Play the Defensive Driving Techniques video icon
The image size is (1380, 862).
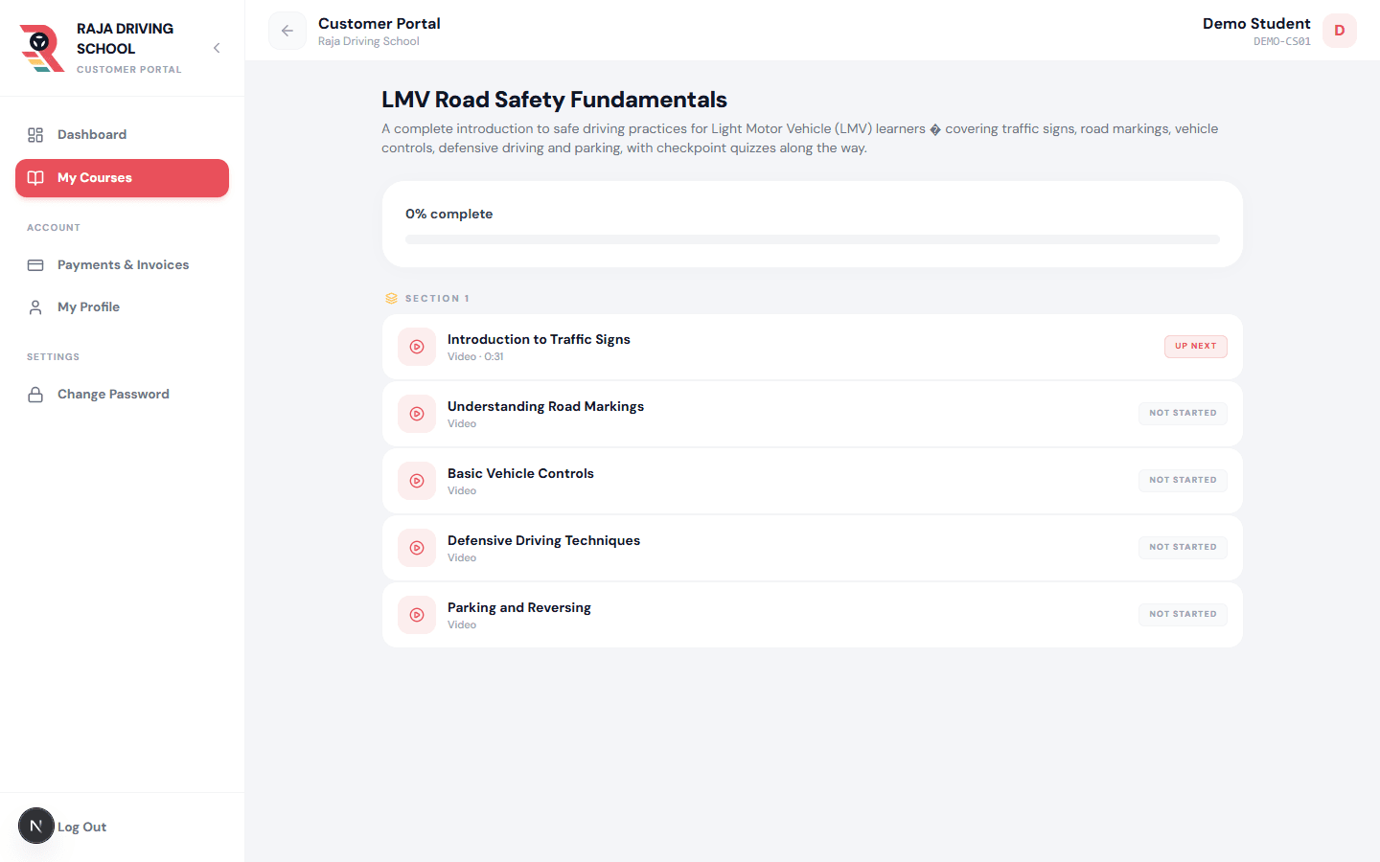417,548
